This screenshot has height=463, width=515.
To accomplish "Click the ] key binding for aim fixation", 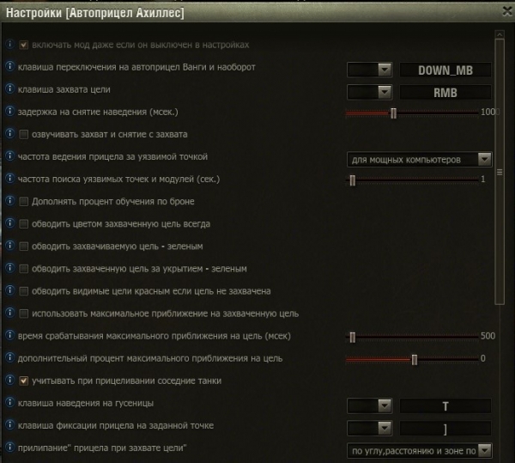I will (x=445, y=429).
